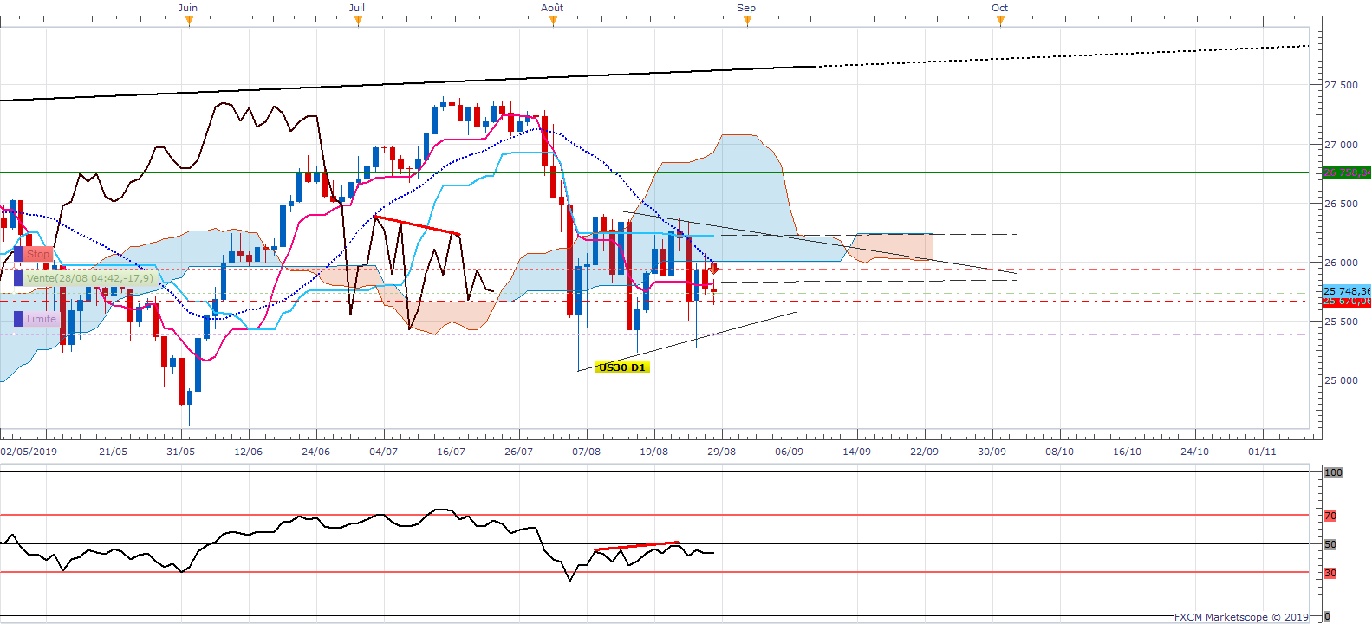Click the Oct month marker triangle
The height and width of the screenshot is (624, 1372).
coord(1000,21)
